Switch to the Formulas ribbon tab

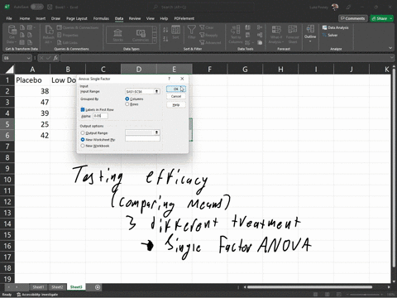[x=101, y=18]
